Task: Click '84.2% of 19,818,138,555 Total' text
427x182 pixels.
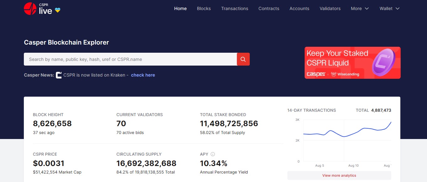Action: click(146, 172)
